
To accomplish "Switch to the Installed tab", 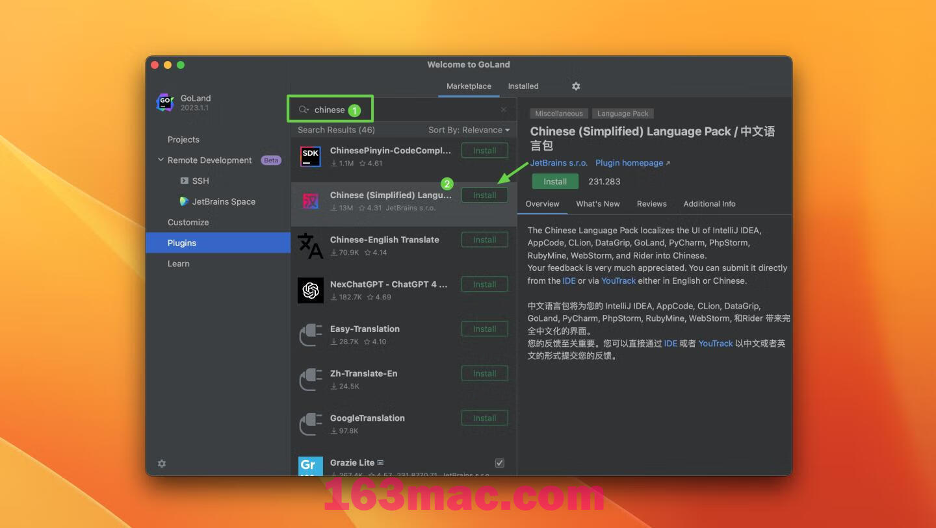I will click(x=523, y=86).
